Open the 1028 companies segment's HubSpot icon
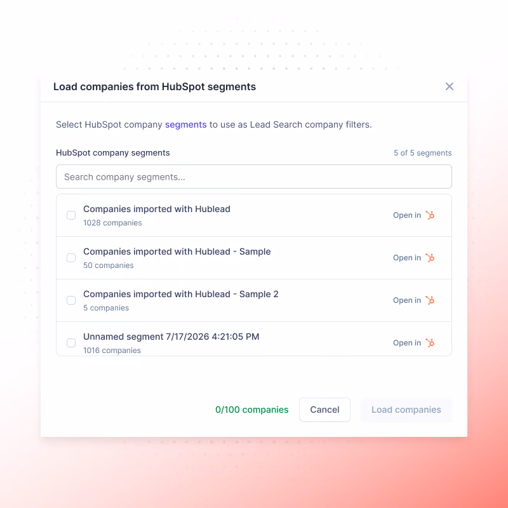The width and height of the screenshot is (508, 508). click(x=430, y=215)
